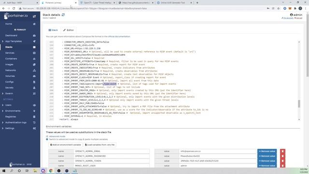This screenshot has width=309, height=174.
Task: Expand the Users menu chevron
Action: (2, 105)
